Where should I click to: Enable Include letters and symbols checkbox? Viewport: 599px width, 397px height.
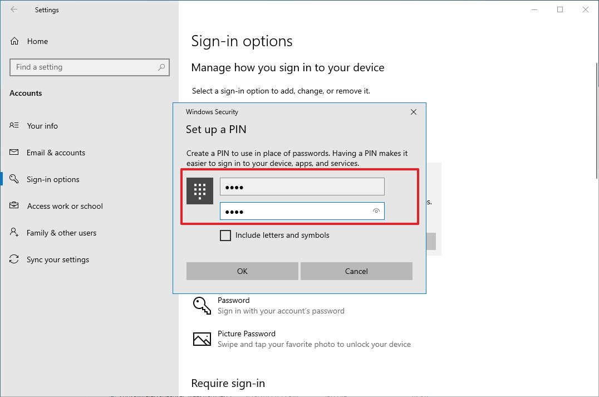(x=225, y=236)
